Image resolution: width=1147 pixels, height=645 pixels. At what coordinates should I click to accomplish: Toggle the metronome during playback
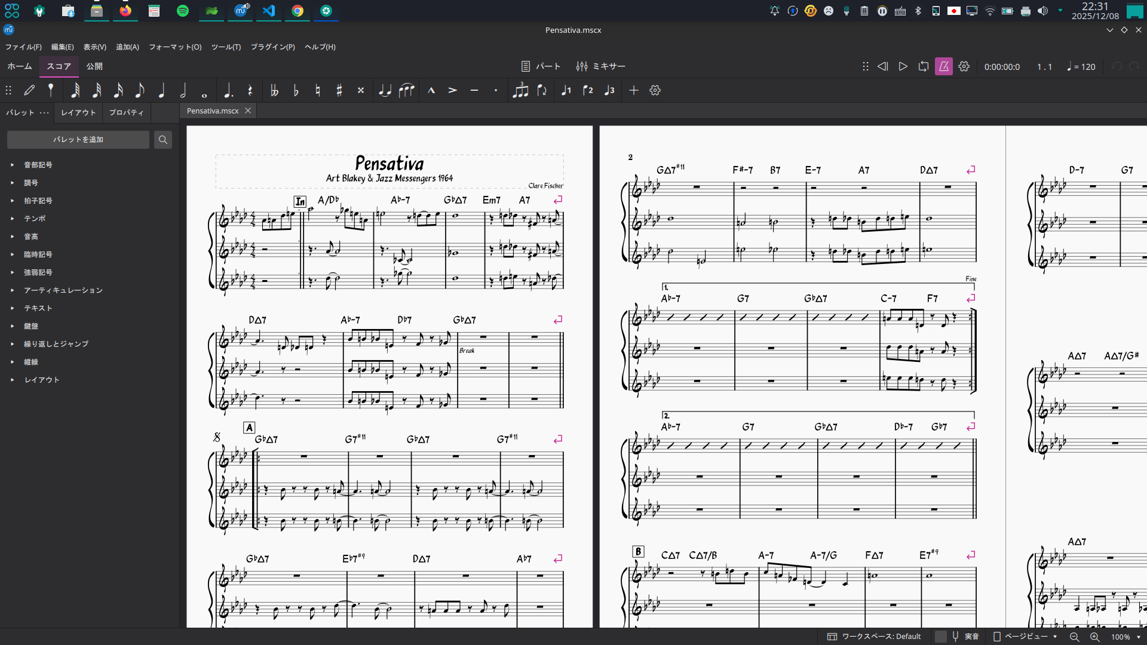944,66
